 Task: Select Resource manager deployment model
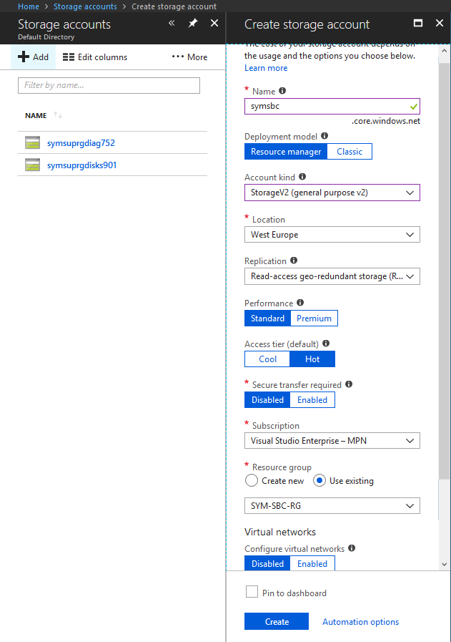point(286,152)
